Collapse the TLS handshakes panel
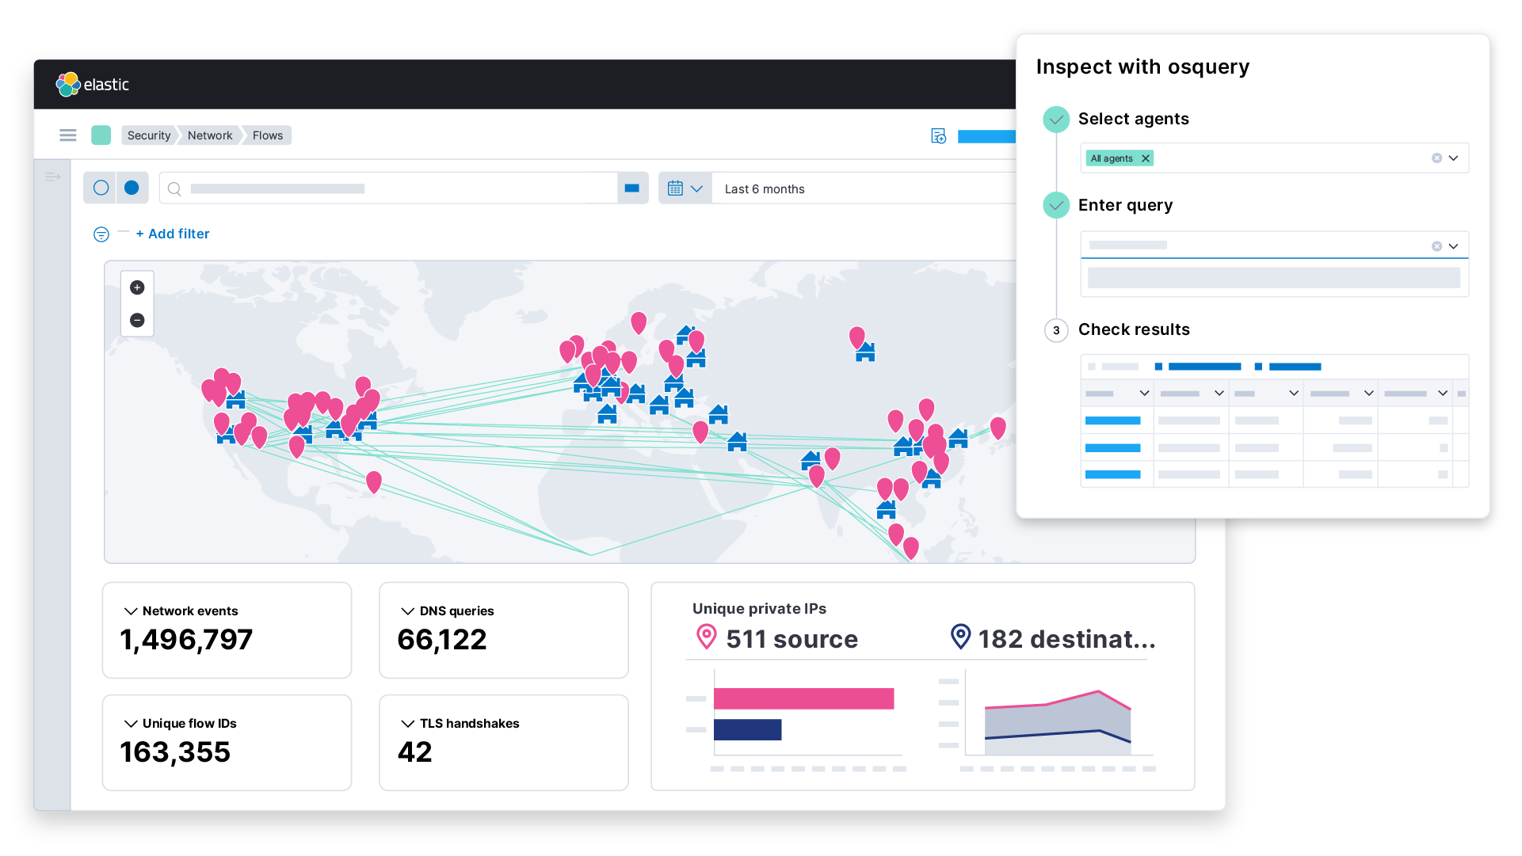 click(408, 724)
